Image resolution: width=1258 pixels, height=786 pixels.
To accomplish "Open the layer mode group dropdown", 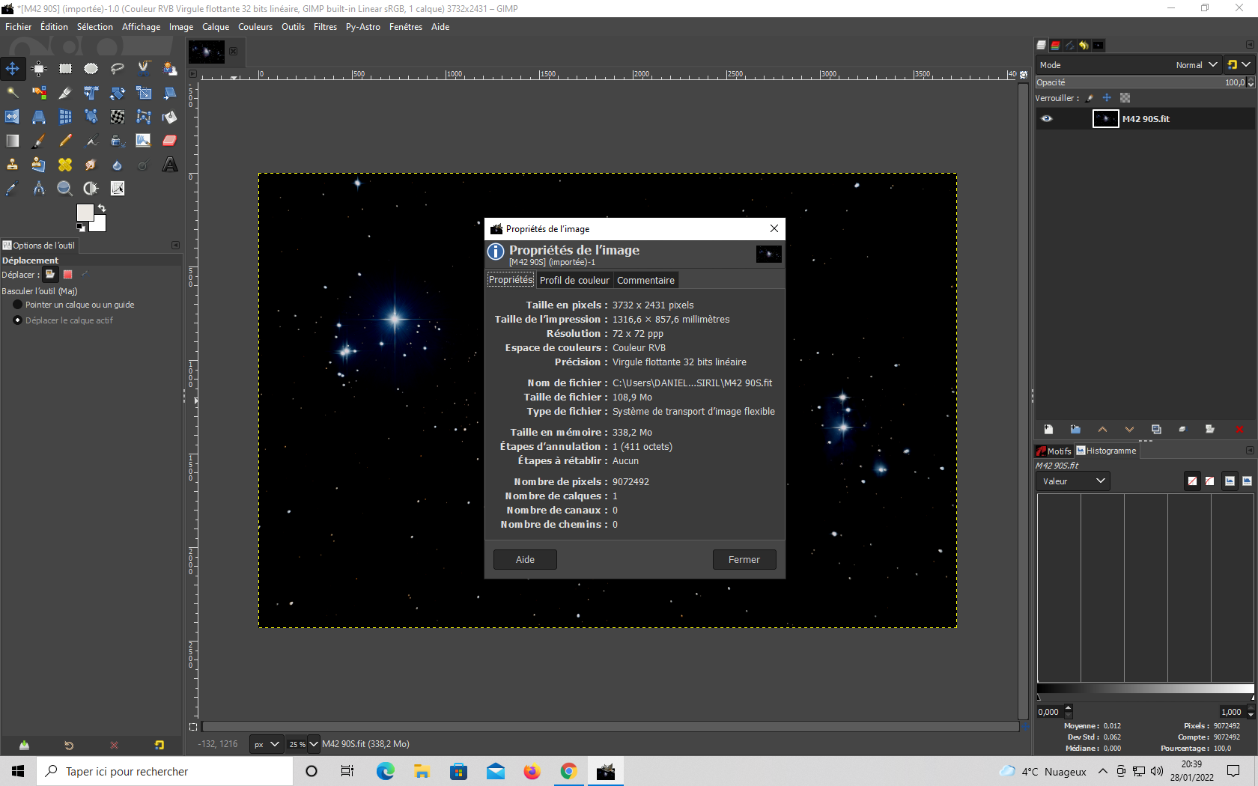I will (1239, 65).
